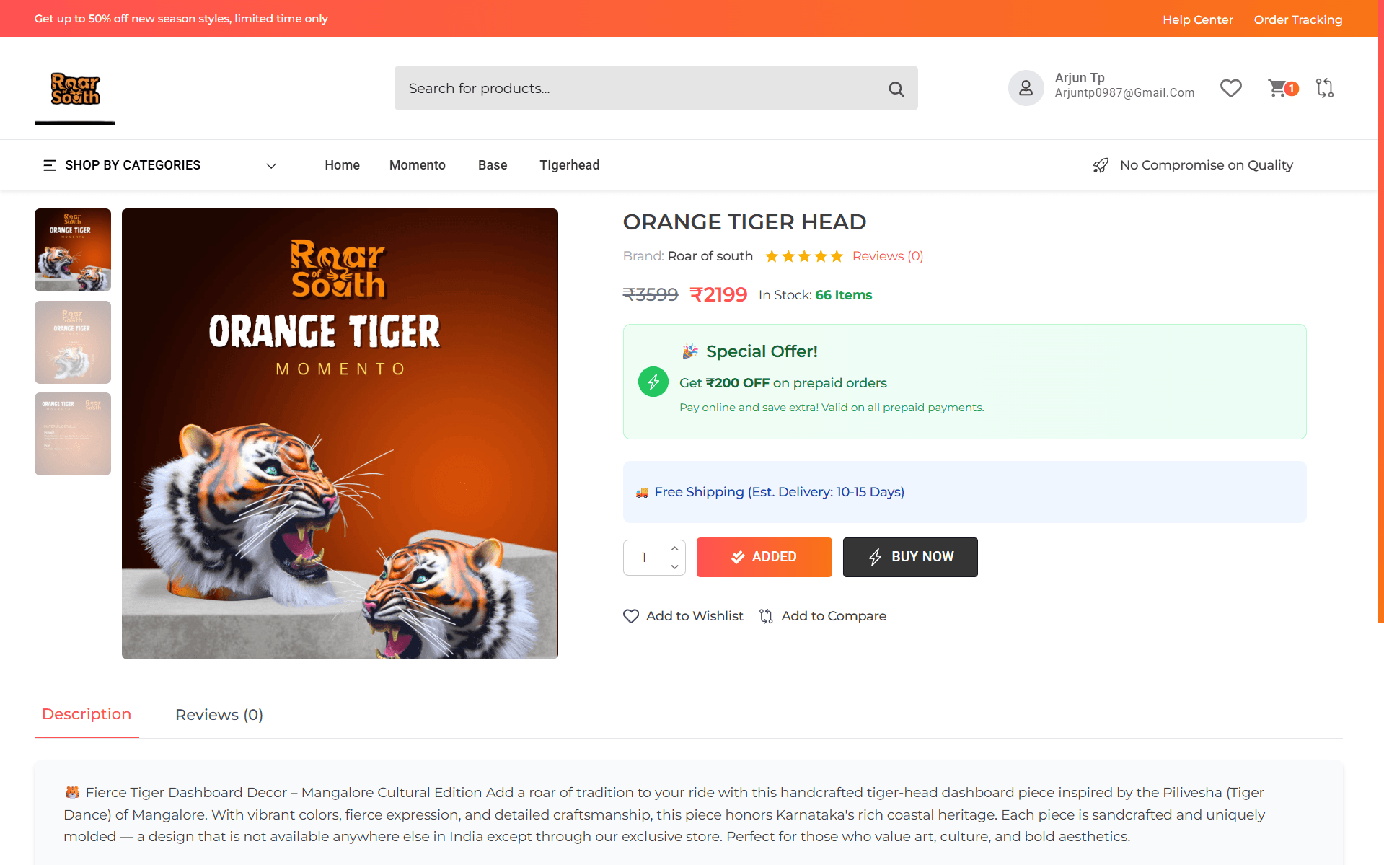Click the hamburger icon beside Shop by Categories
This screenshot has height=865, width=1384.
(x=50, y=165)
